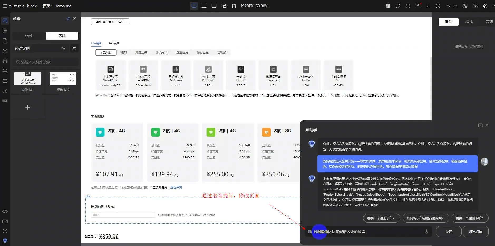Select the VAR variables panel icon
Viewport: 495px width, 246px height.
5,101
